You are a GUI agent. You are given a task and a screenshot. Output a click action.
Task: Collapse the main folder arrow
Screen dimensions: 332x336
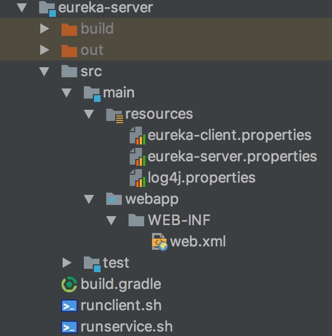67,93
